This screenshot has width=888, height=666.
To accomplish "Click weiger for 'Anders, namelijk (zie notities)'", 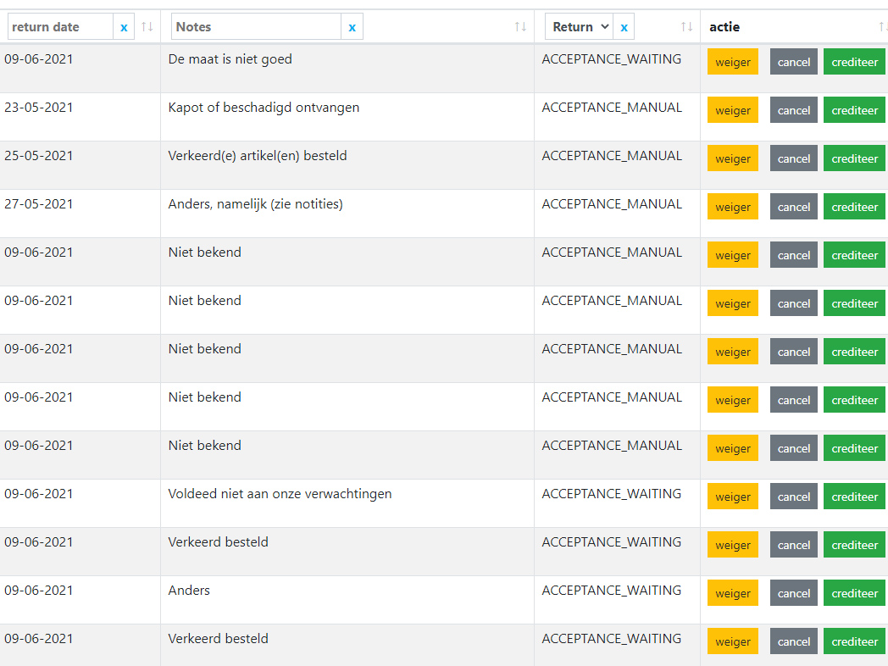I will [x=732, y=208].
